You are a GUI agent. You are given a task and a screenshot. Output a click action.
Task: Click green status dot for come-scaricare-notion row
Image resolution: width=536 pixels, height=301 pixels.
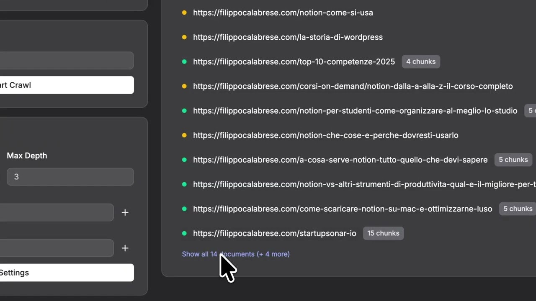tap(184, 209)
